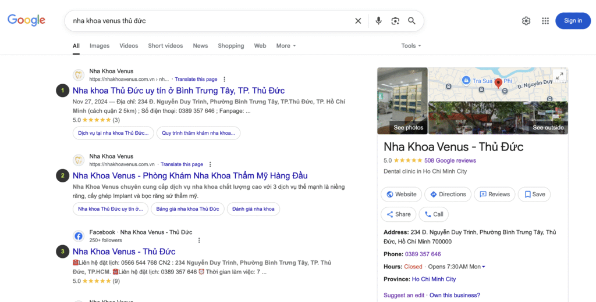Open more options for second Nha Khoa Venus result
This screenshot has height=302, width=596.
(x=210, y=164)
